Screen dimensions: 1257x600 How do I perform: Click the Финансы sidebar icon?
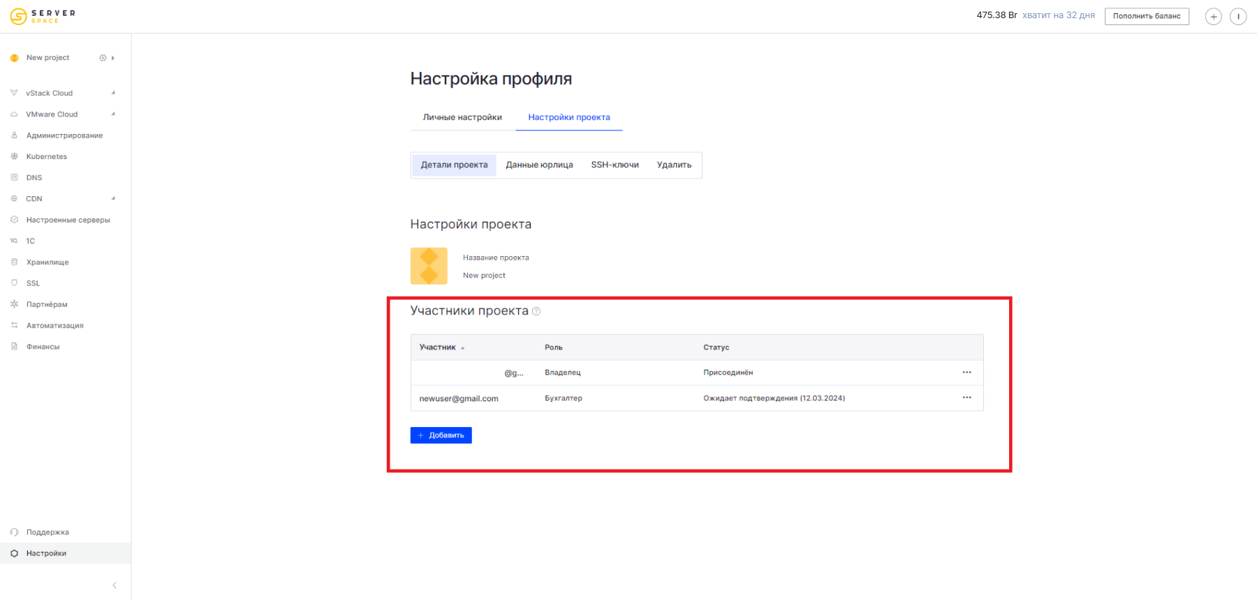[14, 346]
